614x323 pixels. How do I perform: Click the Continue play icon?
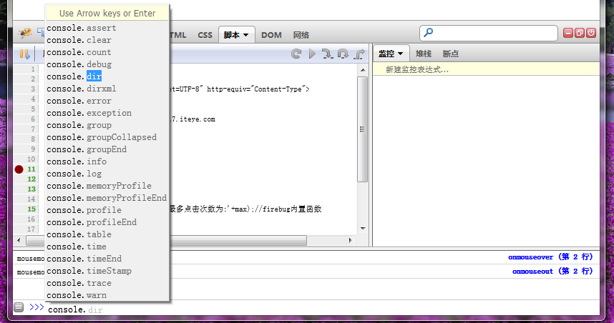(312, 54)
